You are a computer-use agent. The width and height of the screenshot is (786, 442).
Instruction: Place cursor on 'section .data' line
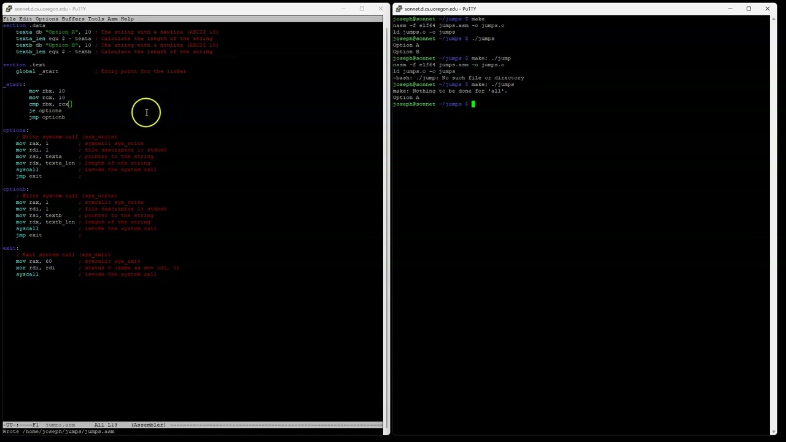25,26
